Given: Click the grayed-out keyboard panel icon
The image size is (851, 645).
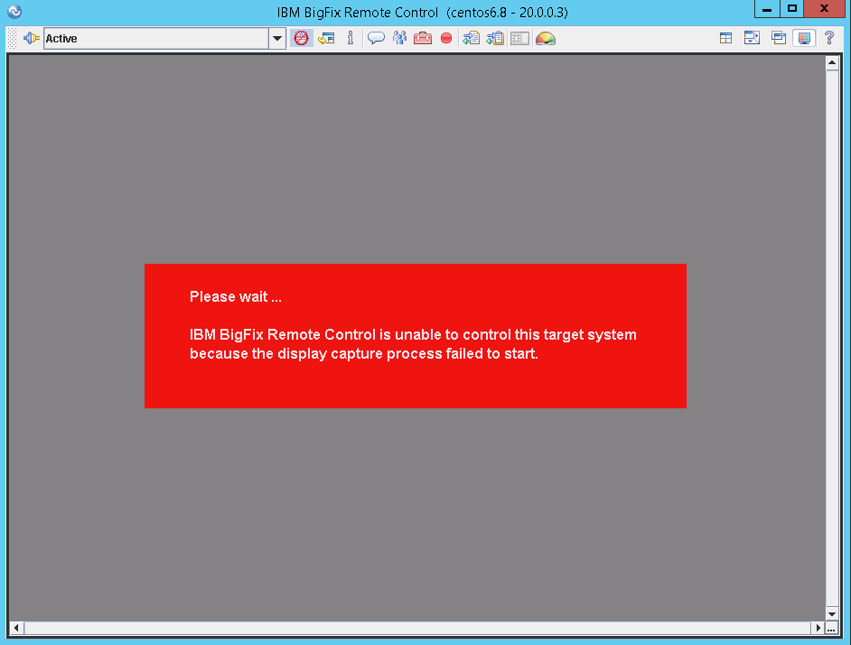Looking at the screenshot, I should pos(519,38).
